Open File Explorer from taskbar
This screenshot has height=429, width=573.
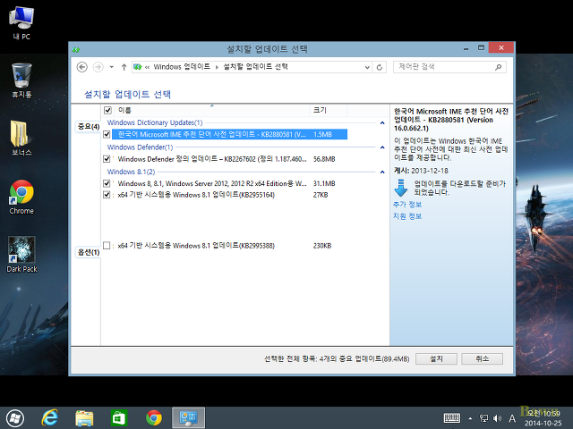pyautogui.click(x=84, y=418)
